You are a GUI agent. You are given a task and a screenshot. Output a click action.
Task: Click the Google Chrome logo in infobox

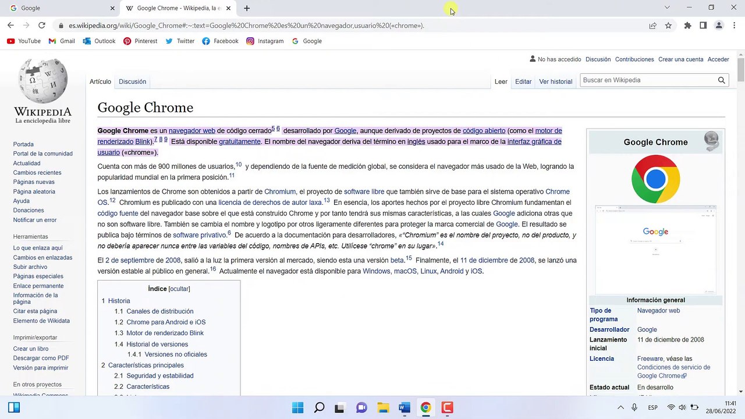click(655, 179)
